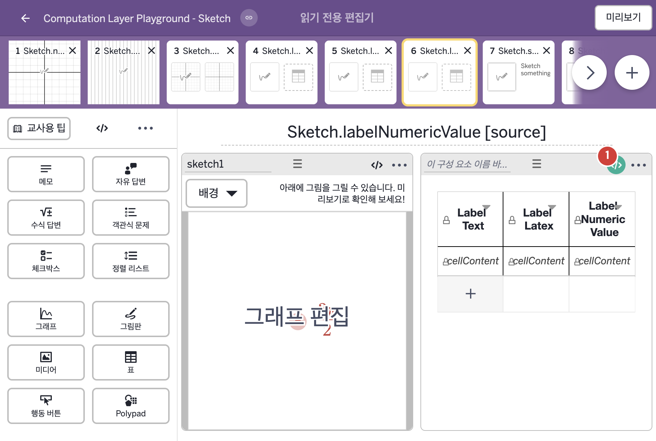Open the 교사용 팁 teacher tips

(x=39, y=128)
